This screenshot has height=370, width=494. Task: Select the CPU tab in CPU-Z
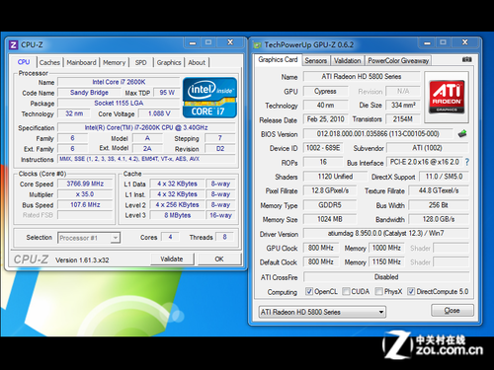(24, 62)
